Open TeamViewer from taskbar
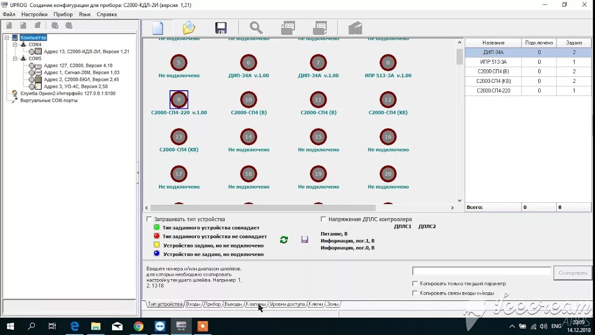Screen dimensions: 595x335 160,326
